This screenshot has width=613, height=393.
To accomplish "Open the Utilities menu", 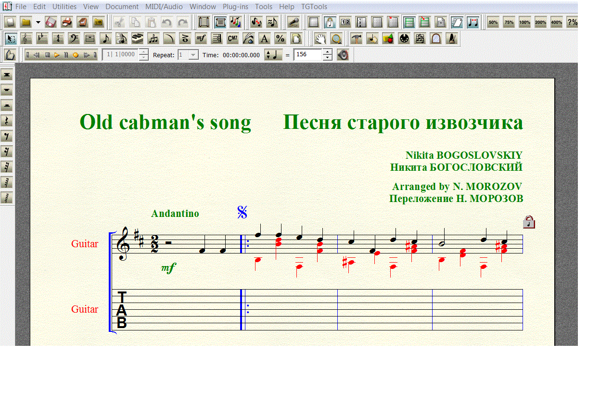I will (64, 7).
